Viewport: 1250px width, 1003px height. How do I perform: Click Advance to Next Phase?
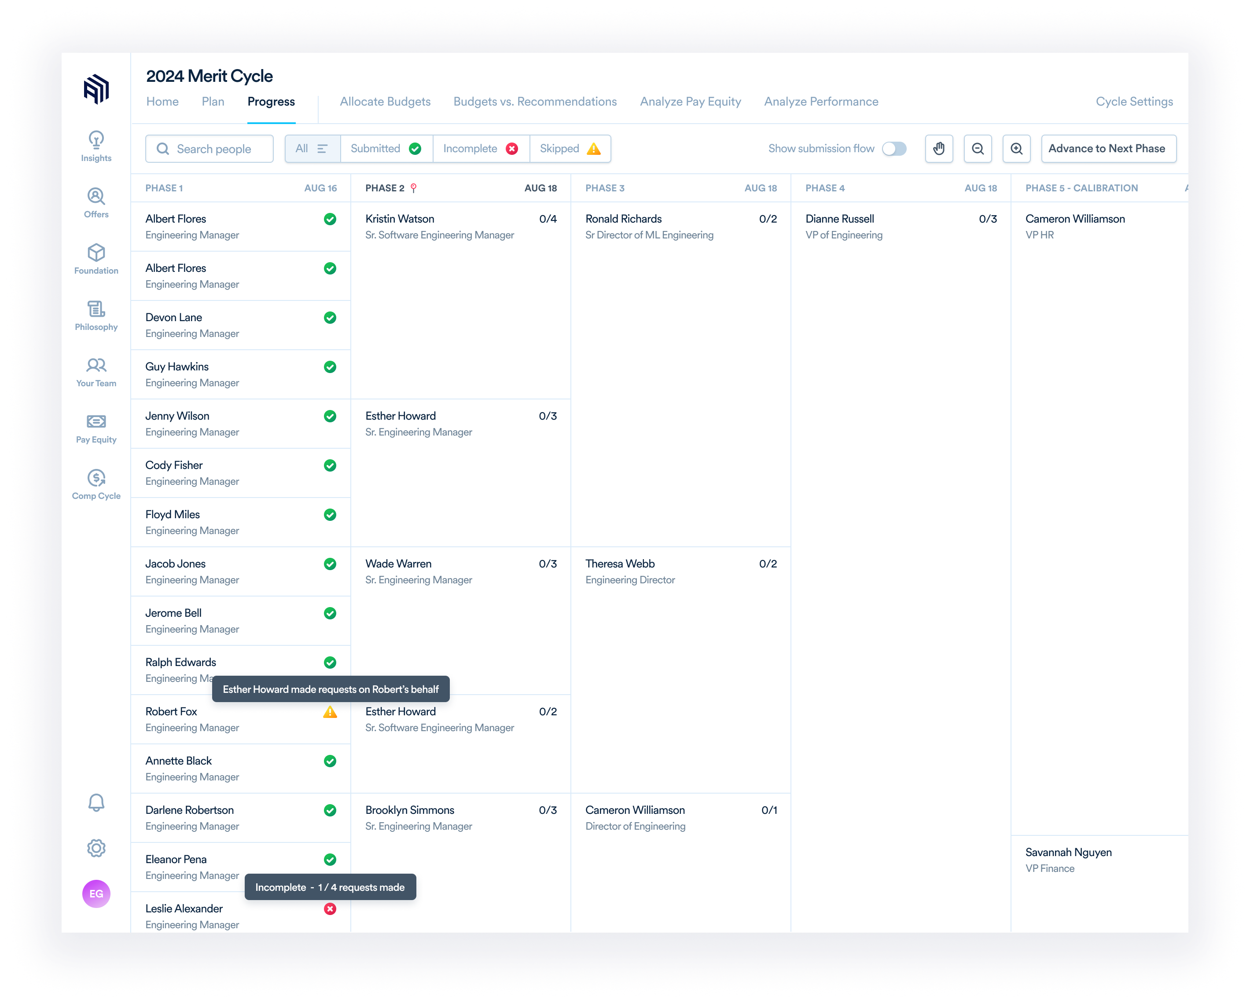(1108, 148)
